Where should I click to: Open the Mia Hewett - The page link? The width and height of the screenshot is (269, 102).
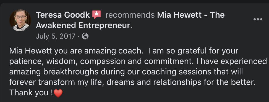[191, 15]
